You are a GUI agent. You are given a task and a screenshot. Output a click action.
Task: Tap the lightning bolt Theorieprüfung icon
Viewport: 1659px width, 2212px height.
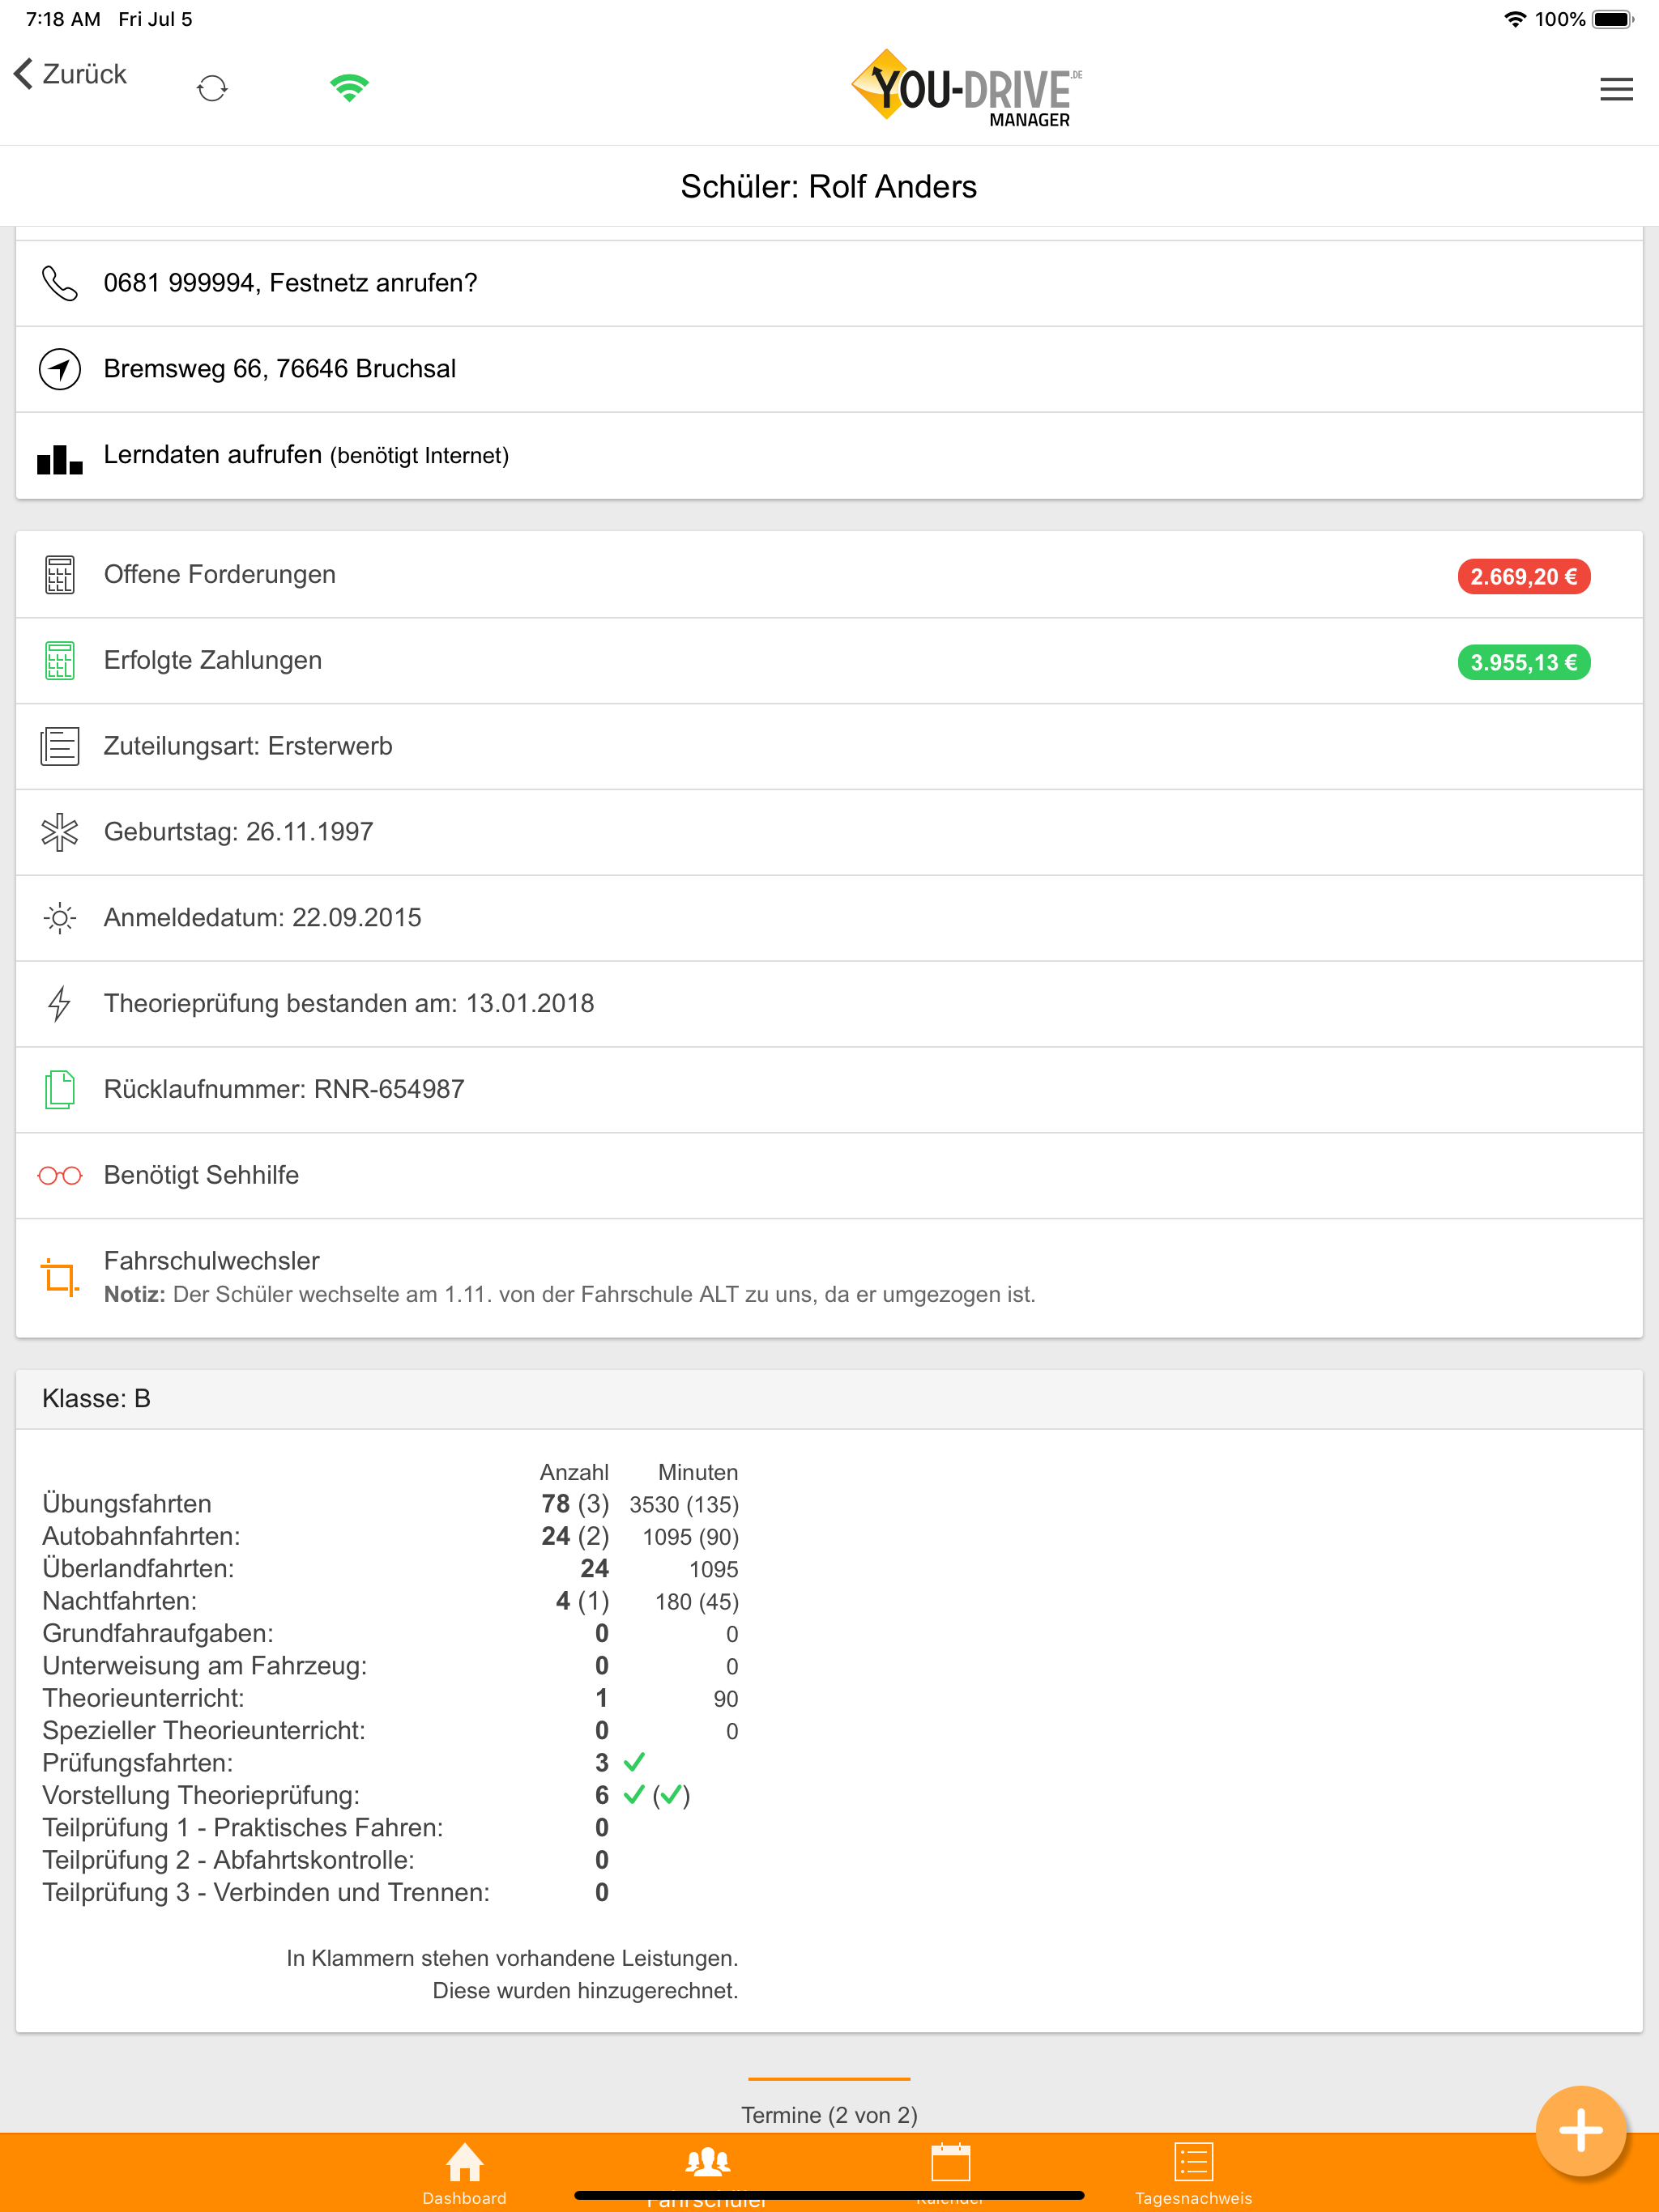[60, 1004]
